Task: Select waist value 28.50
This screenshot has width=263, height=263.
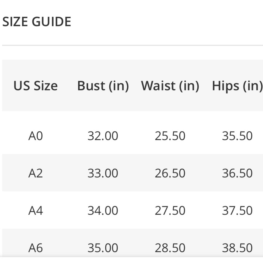Action: pos(170,248)
